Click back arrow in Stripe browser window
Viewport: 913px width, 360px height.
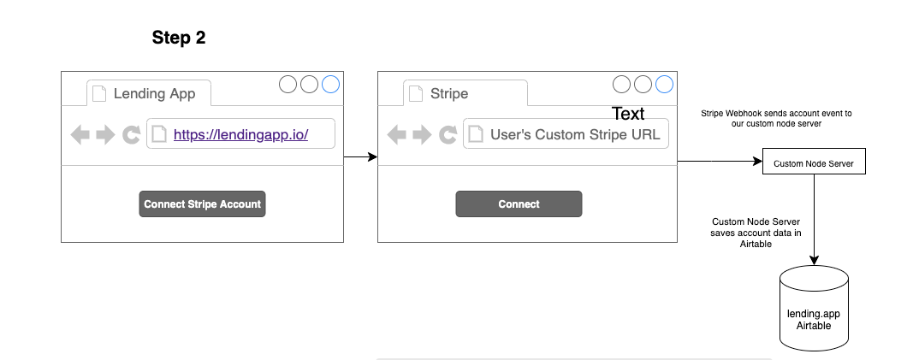397,135
